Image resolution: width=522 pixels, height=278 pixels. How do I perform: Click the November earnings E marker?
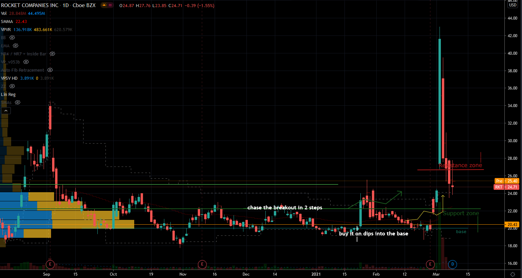coord(202,264)
